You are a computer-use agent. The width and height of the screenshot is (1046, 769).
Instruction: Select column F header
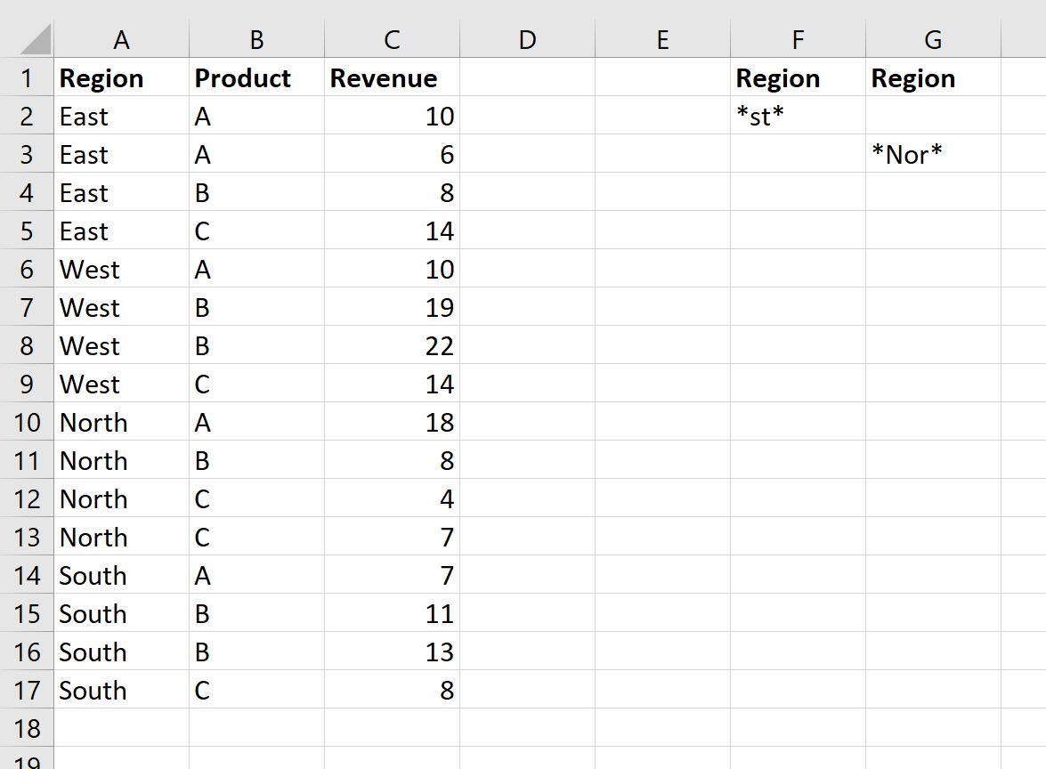798,39
